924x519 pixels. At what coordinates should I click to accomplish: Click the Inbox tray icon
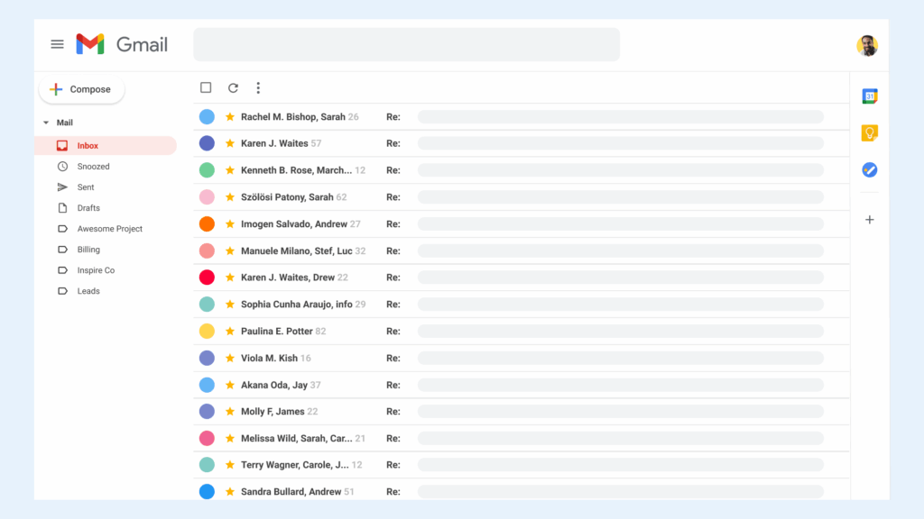click(x=62, y=145)
